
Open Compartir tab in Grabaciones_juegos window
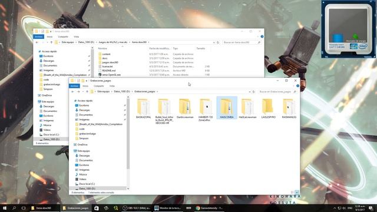(98, 86)
